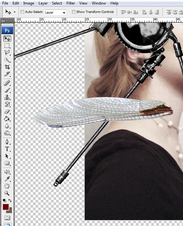Select the Eraser tool
Image resolution: width=183 pixels, height=226 pixels.
tap(7, 112)
